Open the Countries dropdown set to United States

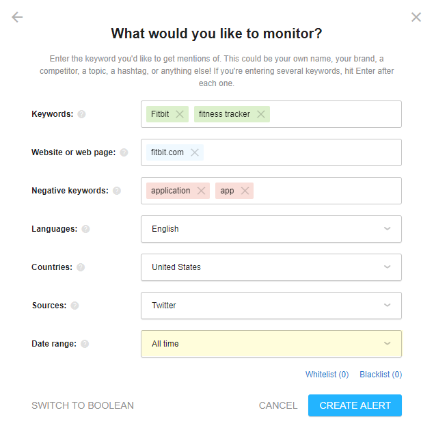[271, 267]
